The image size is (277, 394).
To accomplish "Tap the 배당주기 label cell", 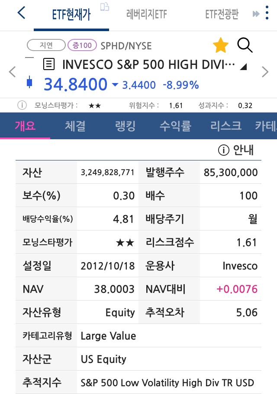I will 169,219.
